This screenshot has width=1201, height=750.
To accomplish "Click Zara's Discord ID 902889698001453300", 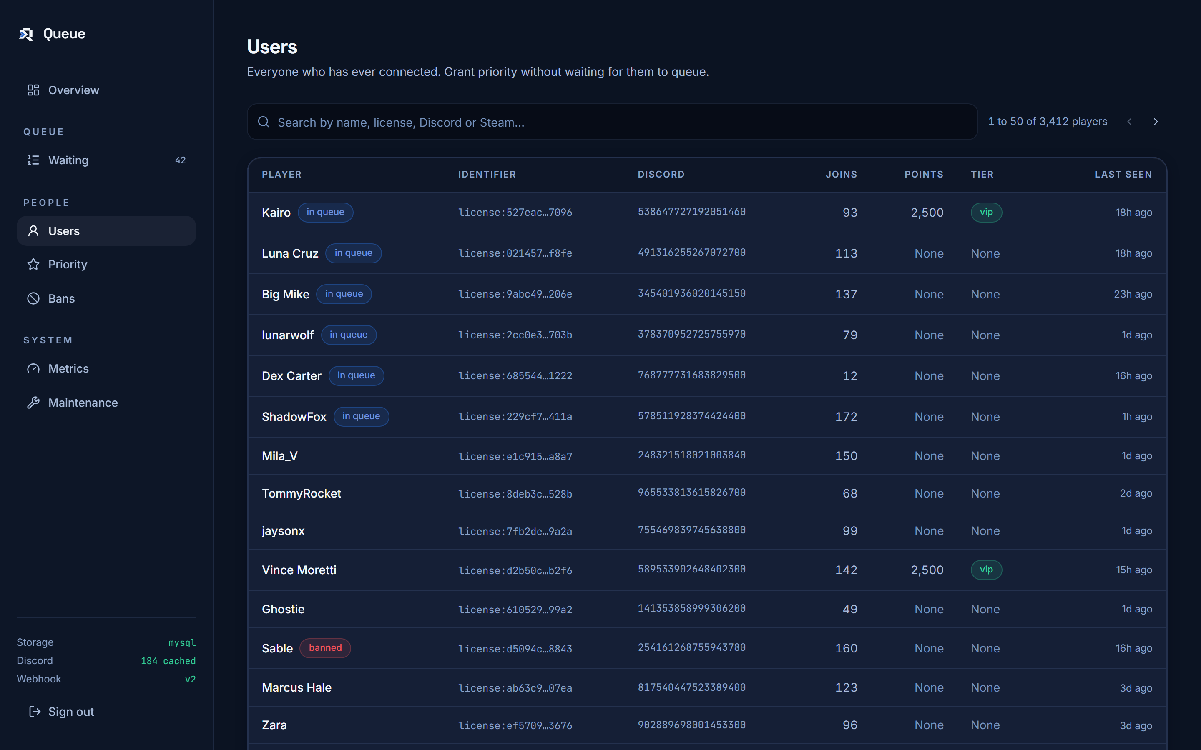I will pos(692,725).
